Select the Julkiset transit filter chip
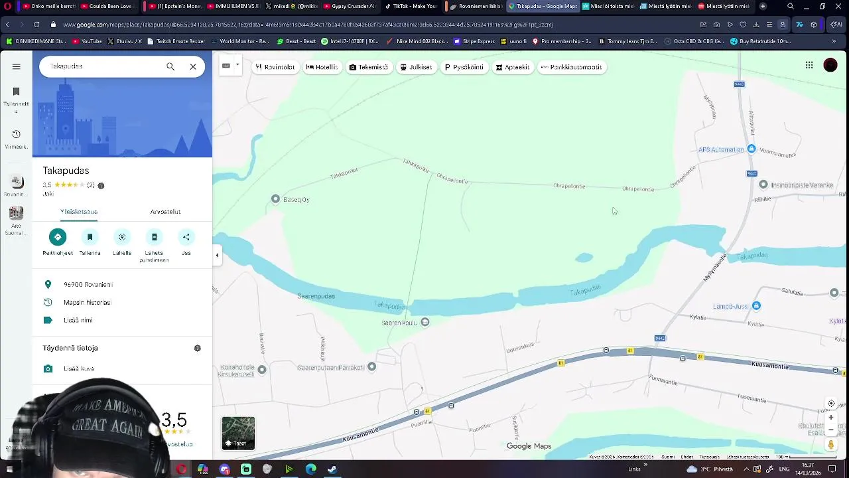This screenshot has width=849, height=478. 416,67
